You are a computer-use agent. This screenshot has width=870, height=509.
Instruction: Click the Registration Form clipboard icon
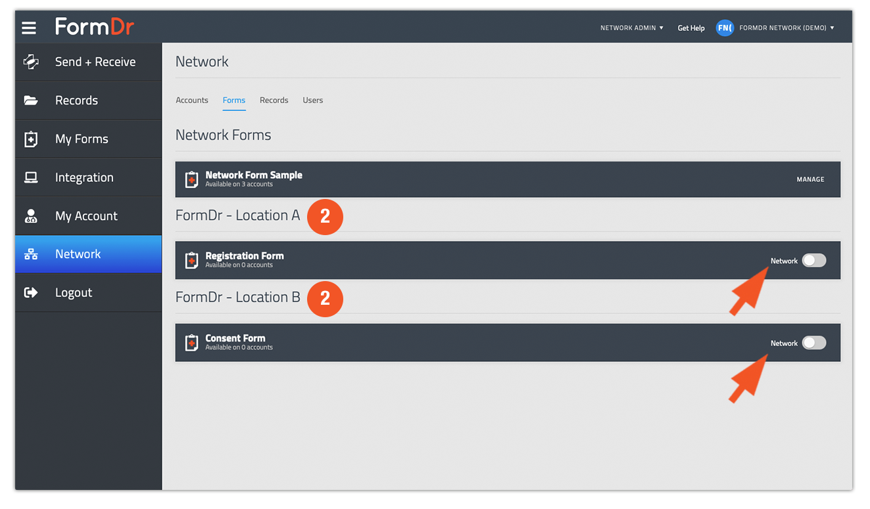(x=191, y=261)
